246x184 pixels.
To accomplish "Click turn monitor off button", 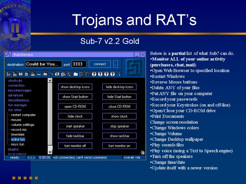I will [75, 146].
